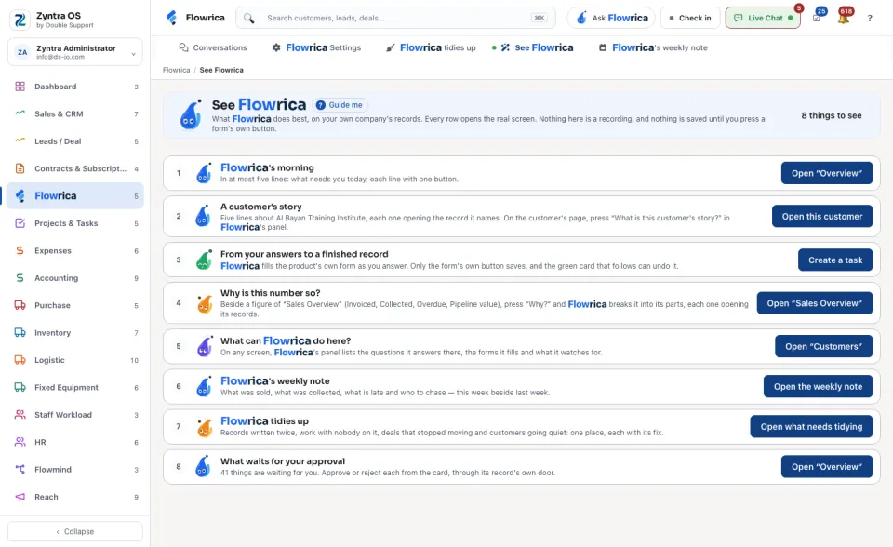Screen dimensions: 893x547
Task: Click "Why is this number so?" heading
Action: click(270, 293)
